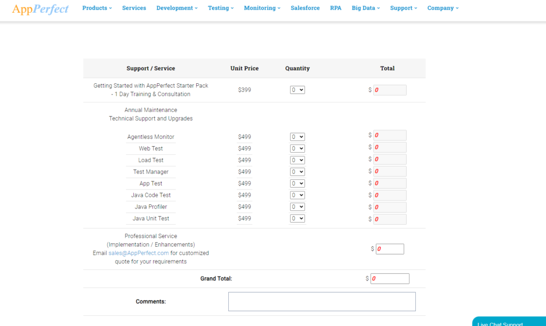
Task: Click the $399 unit price
Action: 244,90
